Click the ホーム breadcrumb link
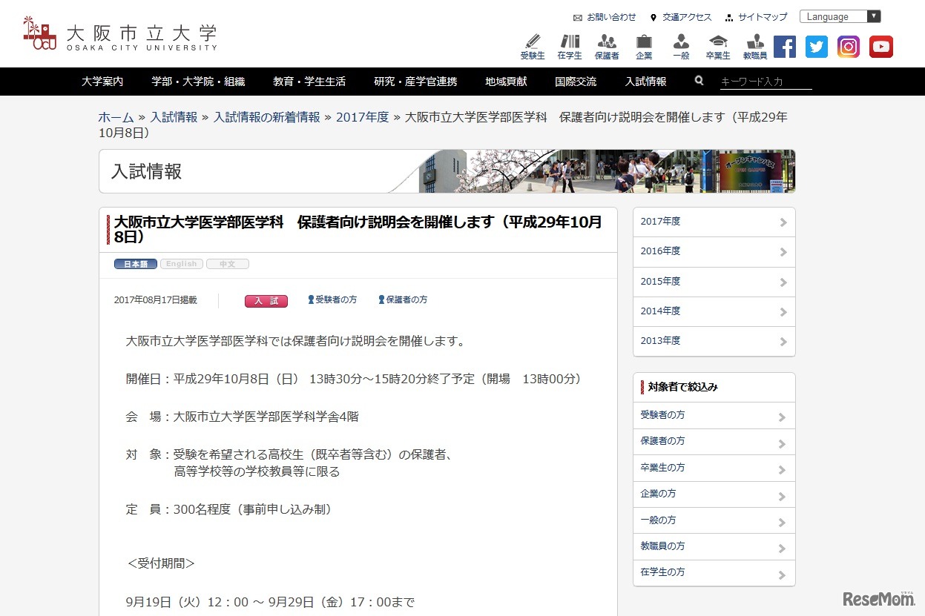Image resolution: width=925 pixels, height=616 pixels. 116,117
